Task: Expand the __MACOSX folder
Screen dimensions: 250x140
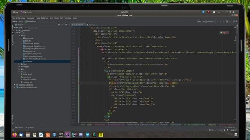Action: pyautogui.click(x=17, y=30)
